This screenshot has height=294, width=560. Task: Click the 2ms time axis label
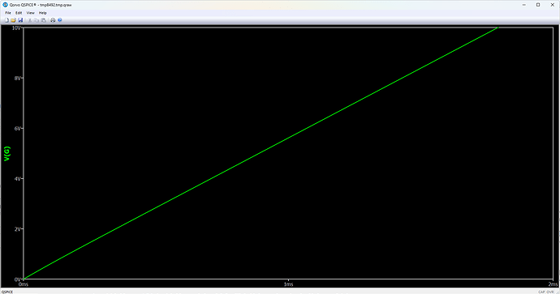tap(553, 284)
